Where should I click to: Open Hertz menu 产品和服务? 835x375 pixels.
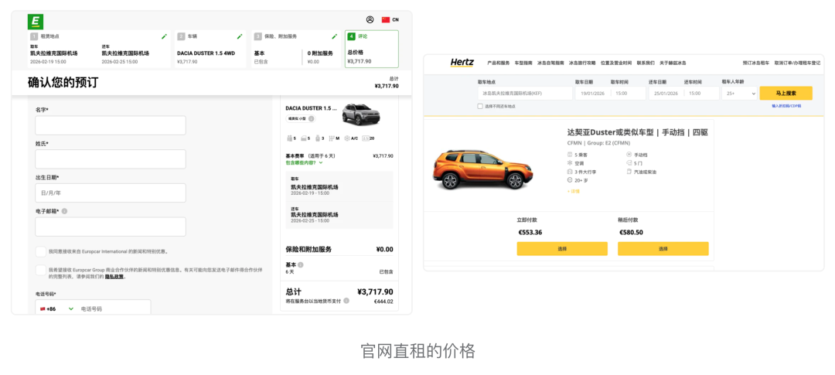499,63
